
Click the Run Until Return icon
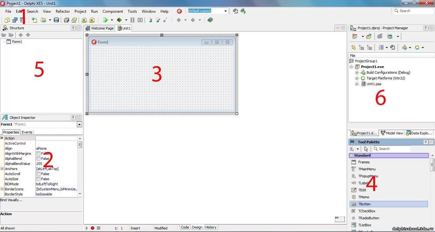(165, 20)
